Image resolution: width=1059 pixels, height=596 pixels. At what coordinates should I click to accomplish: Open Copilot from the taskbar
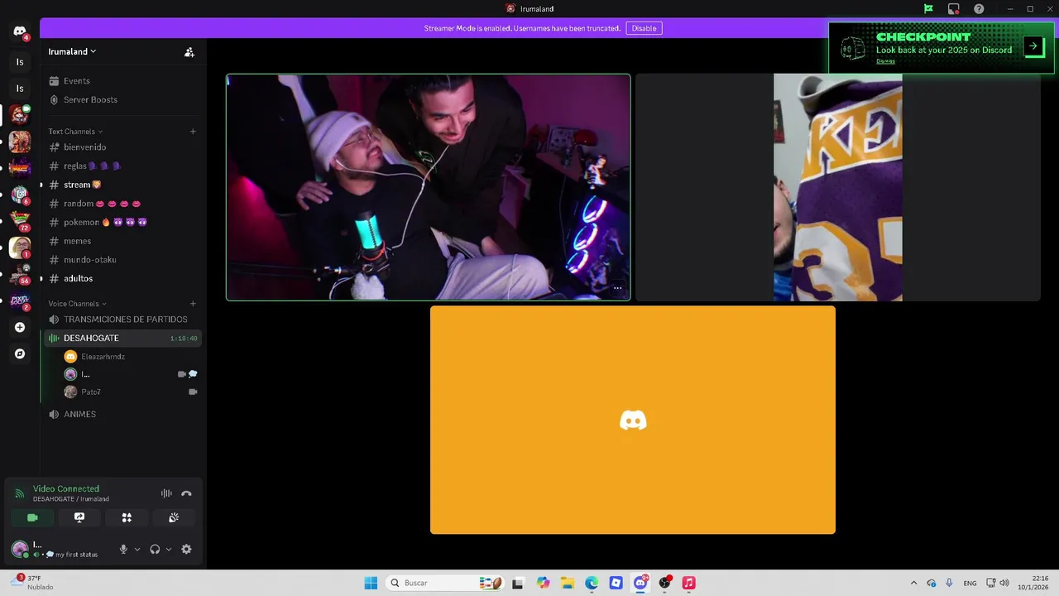click(543, 583)
